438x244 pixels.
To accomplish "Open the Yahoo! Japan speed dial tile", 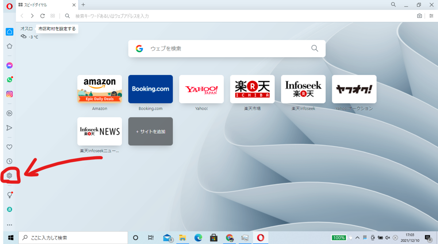I will coord(201,89).
